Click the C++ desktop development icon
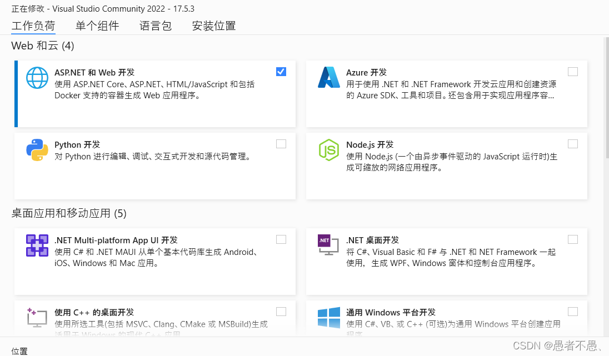609x356 pixels. coord(37,317)
